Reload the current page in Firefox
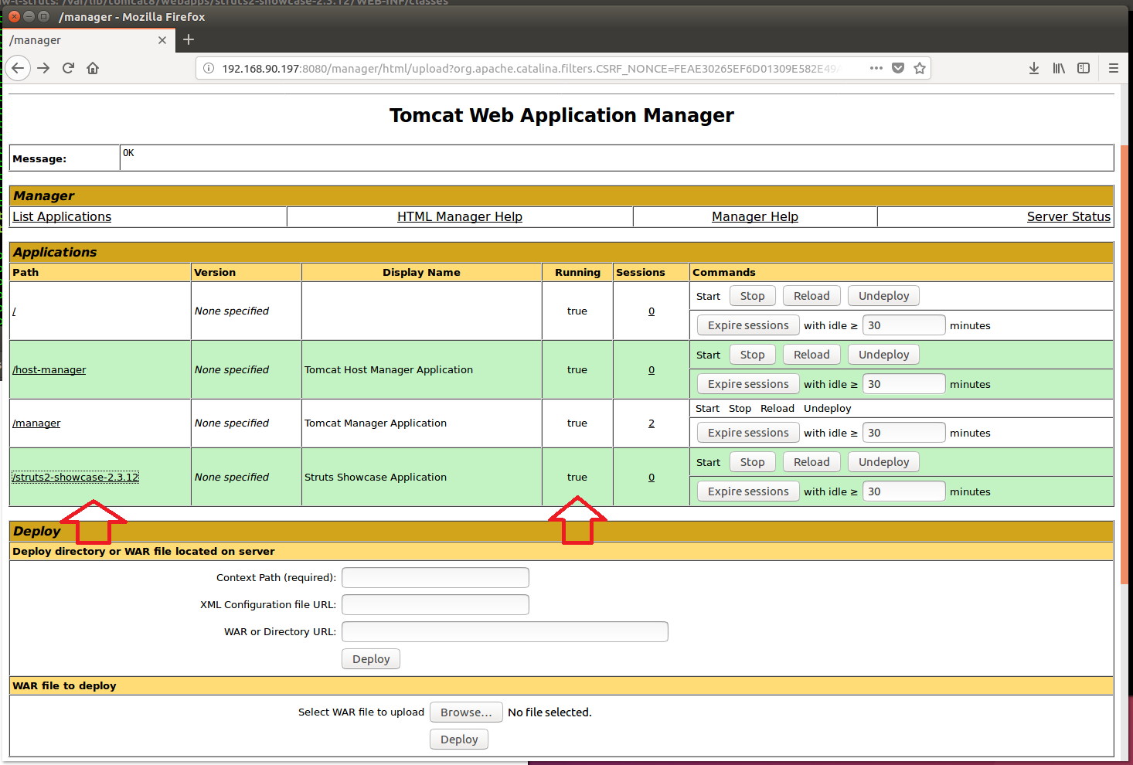Screen dimensions: 1133x765 pos(68,68)
